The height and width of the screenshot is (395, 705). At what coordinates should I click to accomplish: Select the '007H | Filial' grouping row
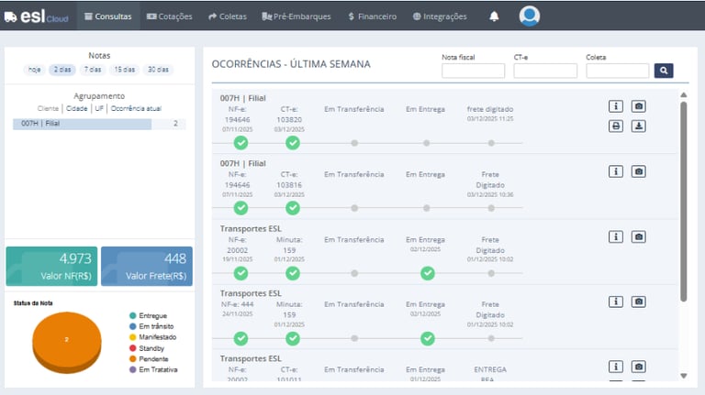pyautogui.click(x=99, y=124)
